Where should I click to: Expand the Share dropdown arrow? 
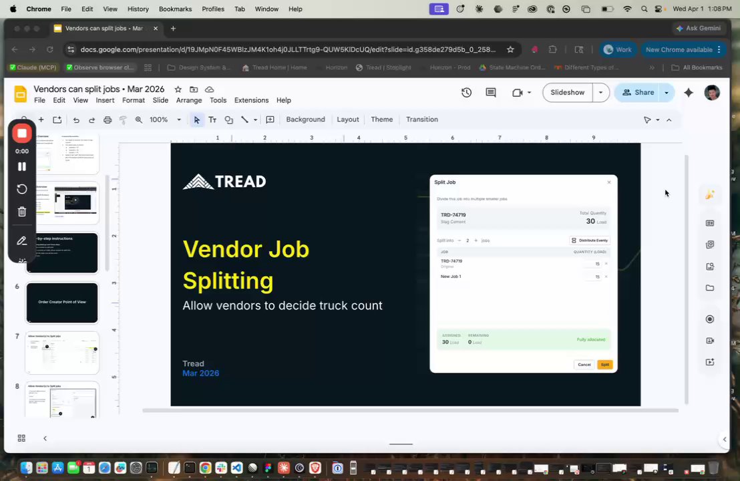[x=667, y=92]
